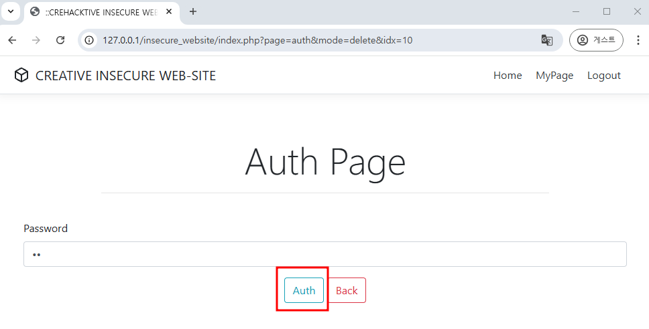Click CREATIVE INSECURE WEB-SITE brand title
Viewport: 649px width, 329px height.
click(125, 76)
